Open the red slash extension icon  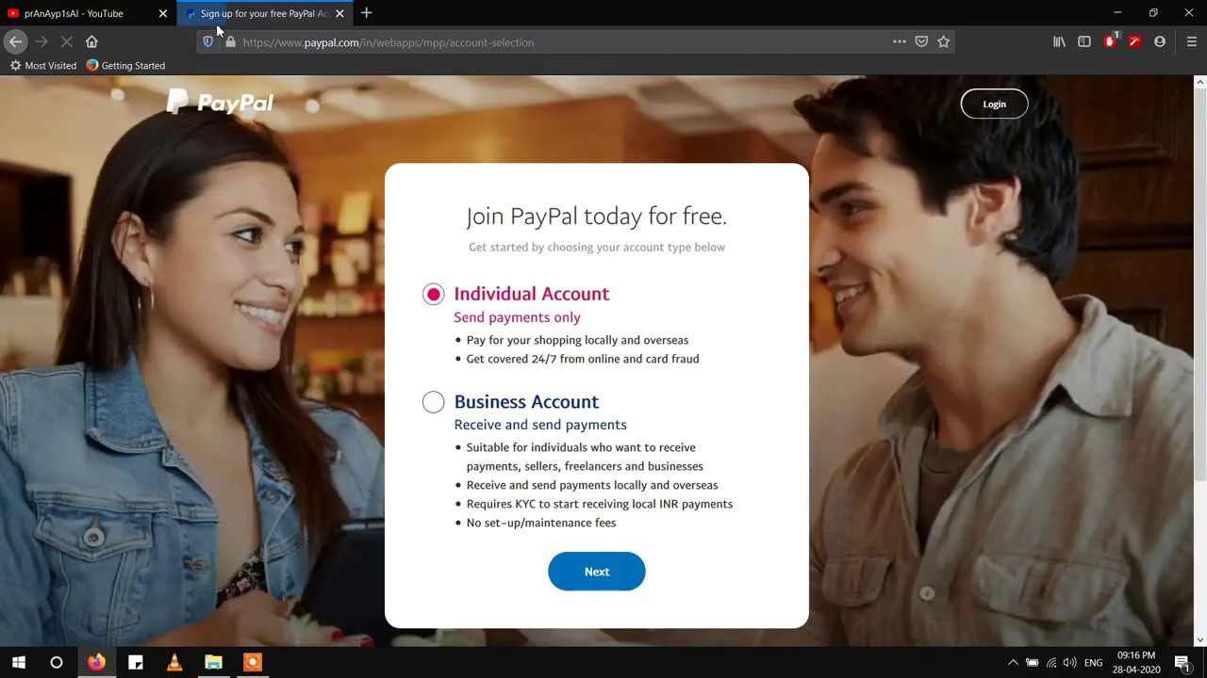pyautogui.click(x=1134, y=41)
